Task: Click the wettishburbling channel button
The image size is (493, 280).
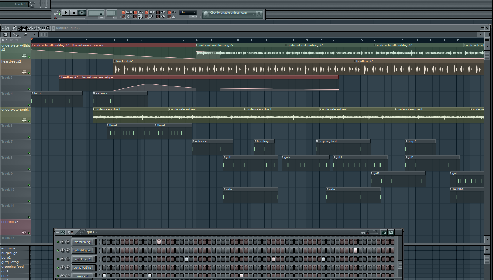Action: [82, 268]
